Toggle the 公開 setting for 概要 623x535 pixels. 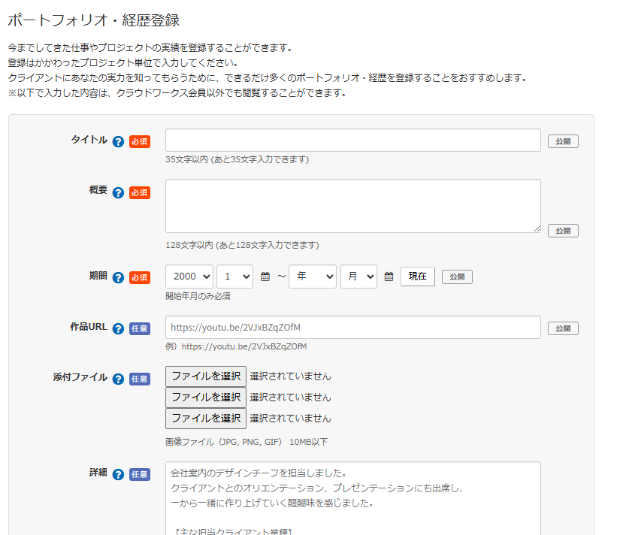tap(563, 231)
